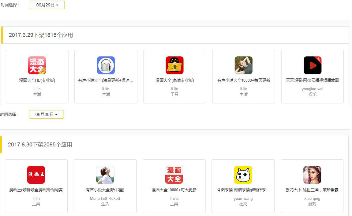Click developer name Mona Loft Kokott
The height and width of the screenshot is (216, 352).
(105, 198)
